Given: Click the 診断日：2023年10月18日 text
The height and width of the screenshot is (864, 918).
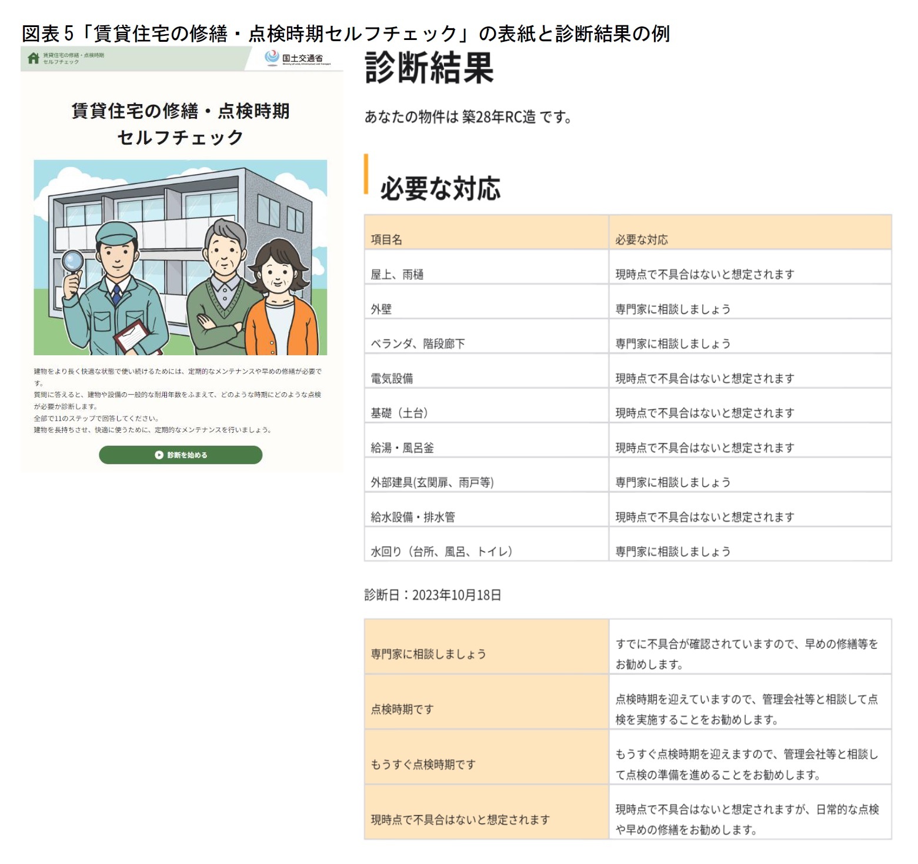Looking at the screenshot, I should pyautogui.click(x=433, y=594).
